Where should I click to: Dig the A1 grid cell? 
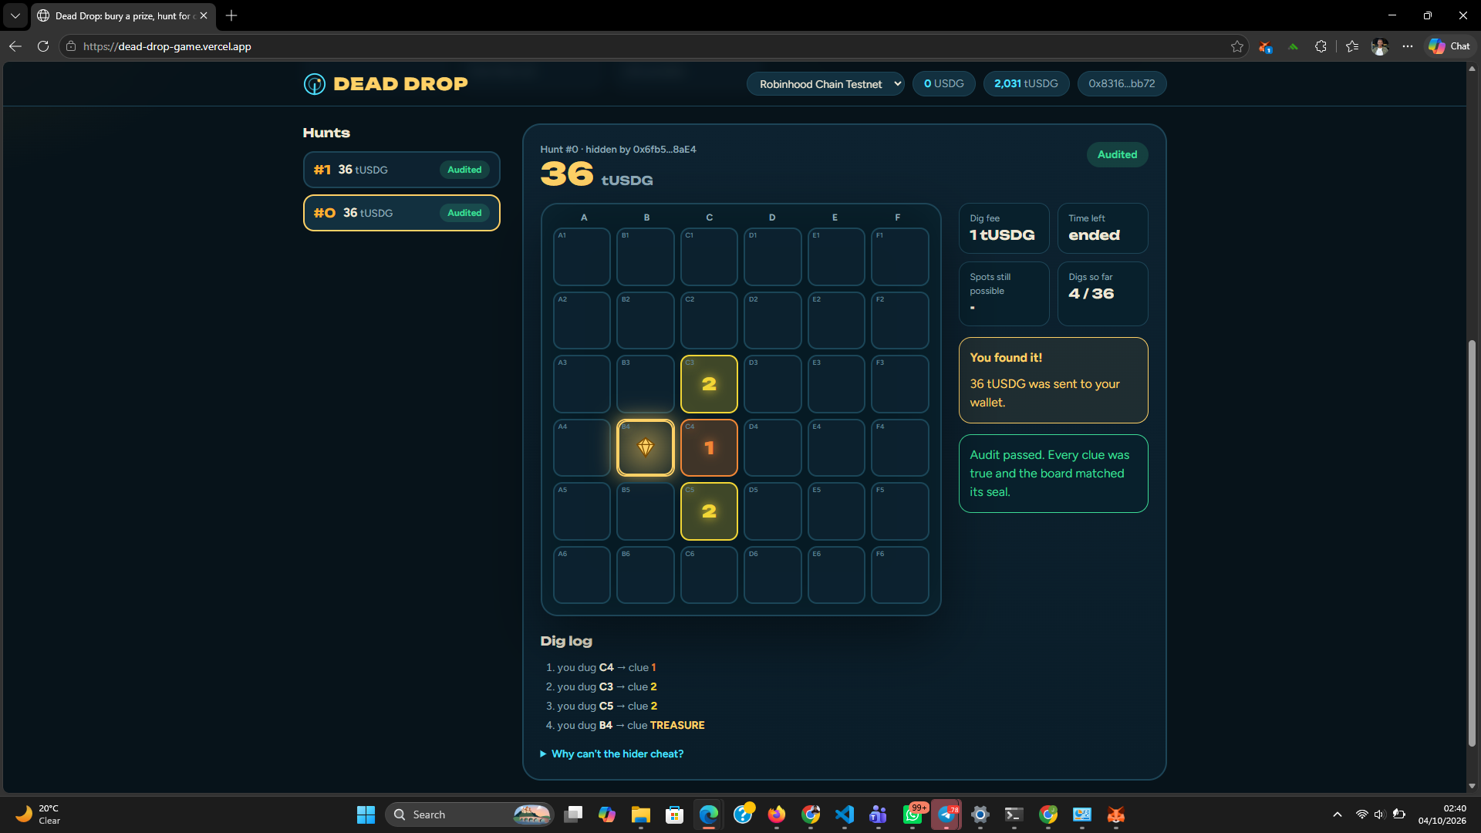(582, 257)
